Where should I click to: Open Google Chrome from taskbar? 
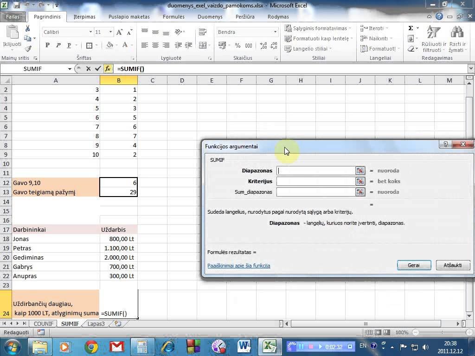click(91, 347)
